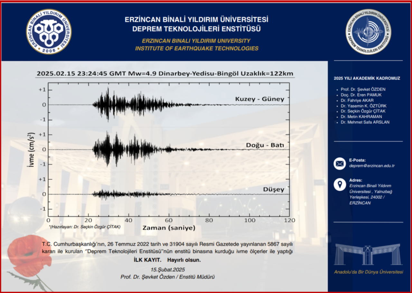The image size is (412, 293).
Task: Click the 2025 YILI AKADEMİK KADROMUZ heading
Action: click(x=367, y=78)
